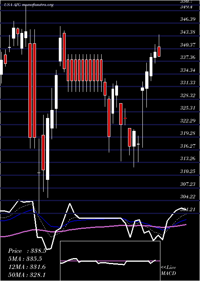
Task: Click the 322.29 price axis label
Action: (188, 121)
